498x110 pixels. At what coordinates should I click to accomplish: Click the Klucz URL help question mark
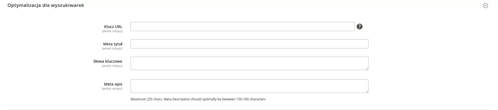[x=359, y=26]
